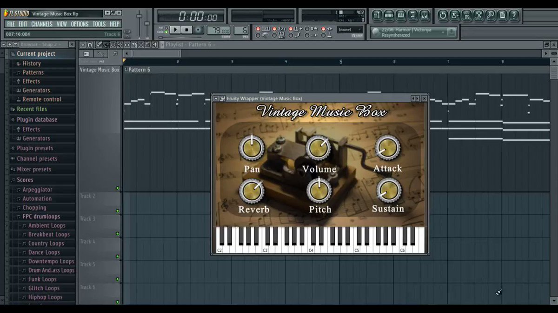Screen dimensions: 558x313
Task: Open the HELP menu
Action: point(114,24)
